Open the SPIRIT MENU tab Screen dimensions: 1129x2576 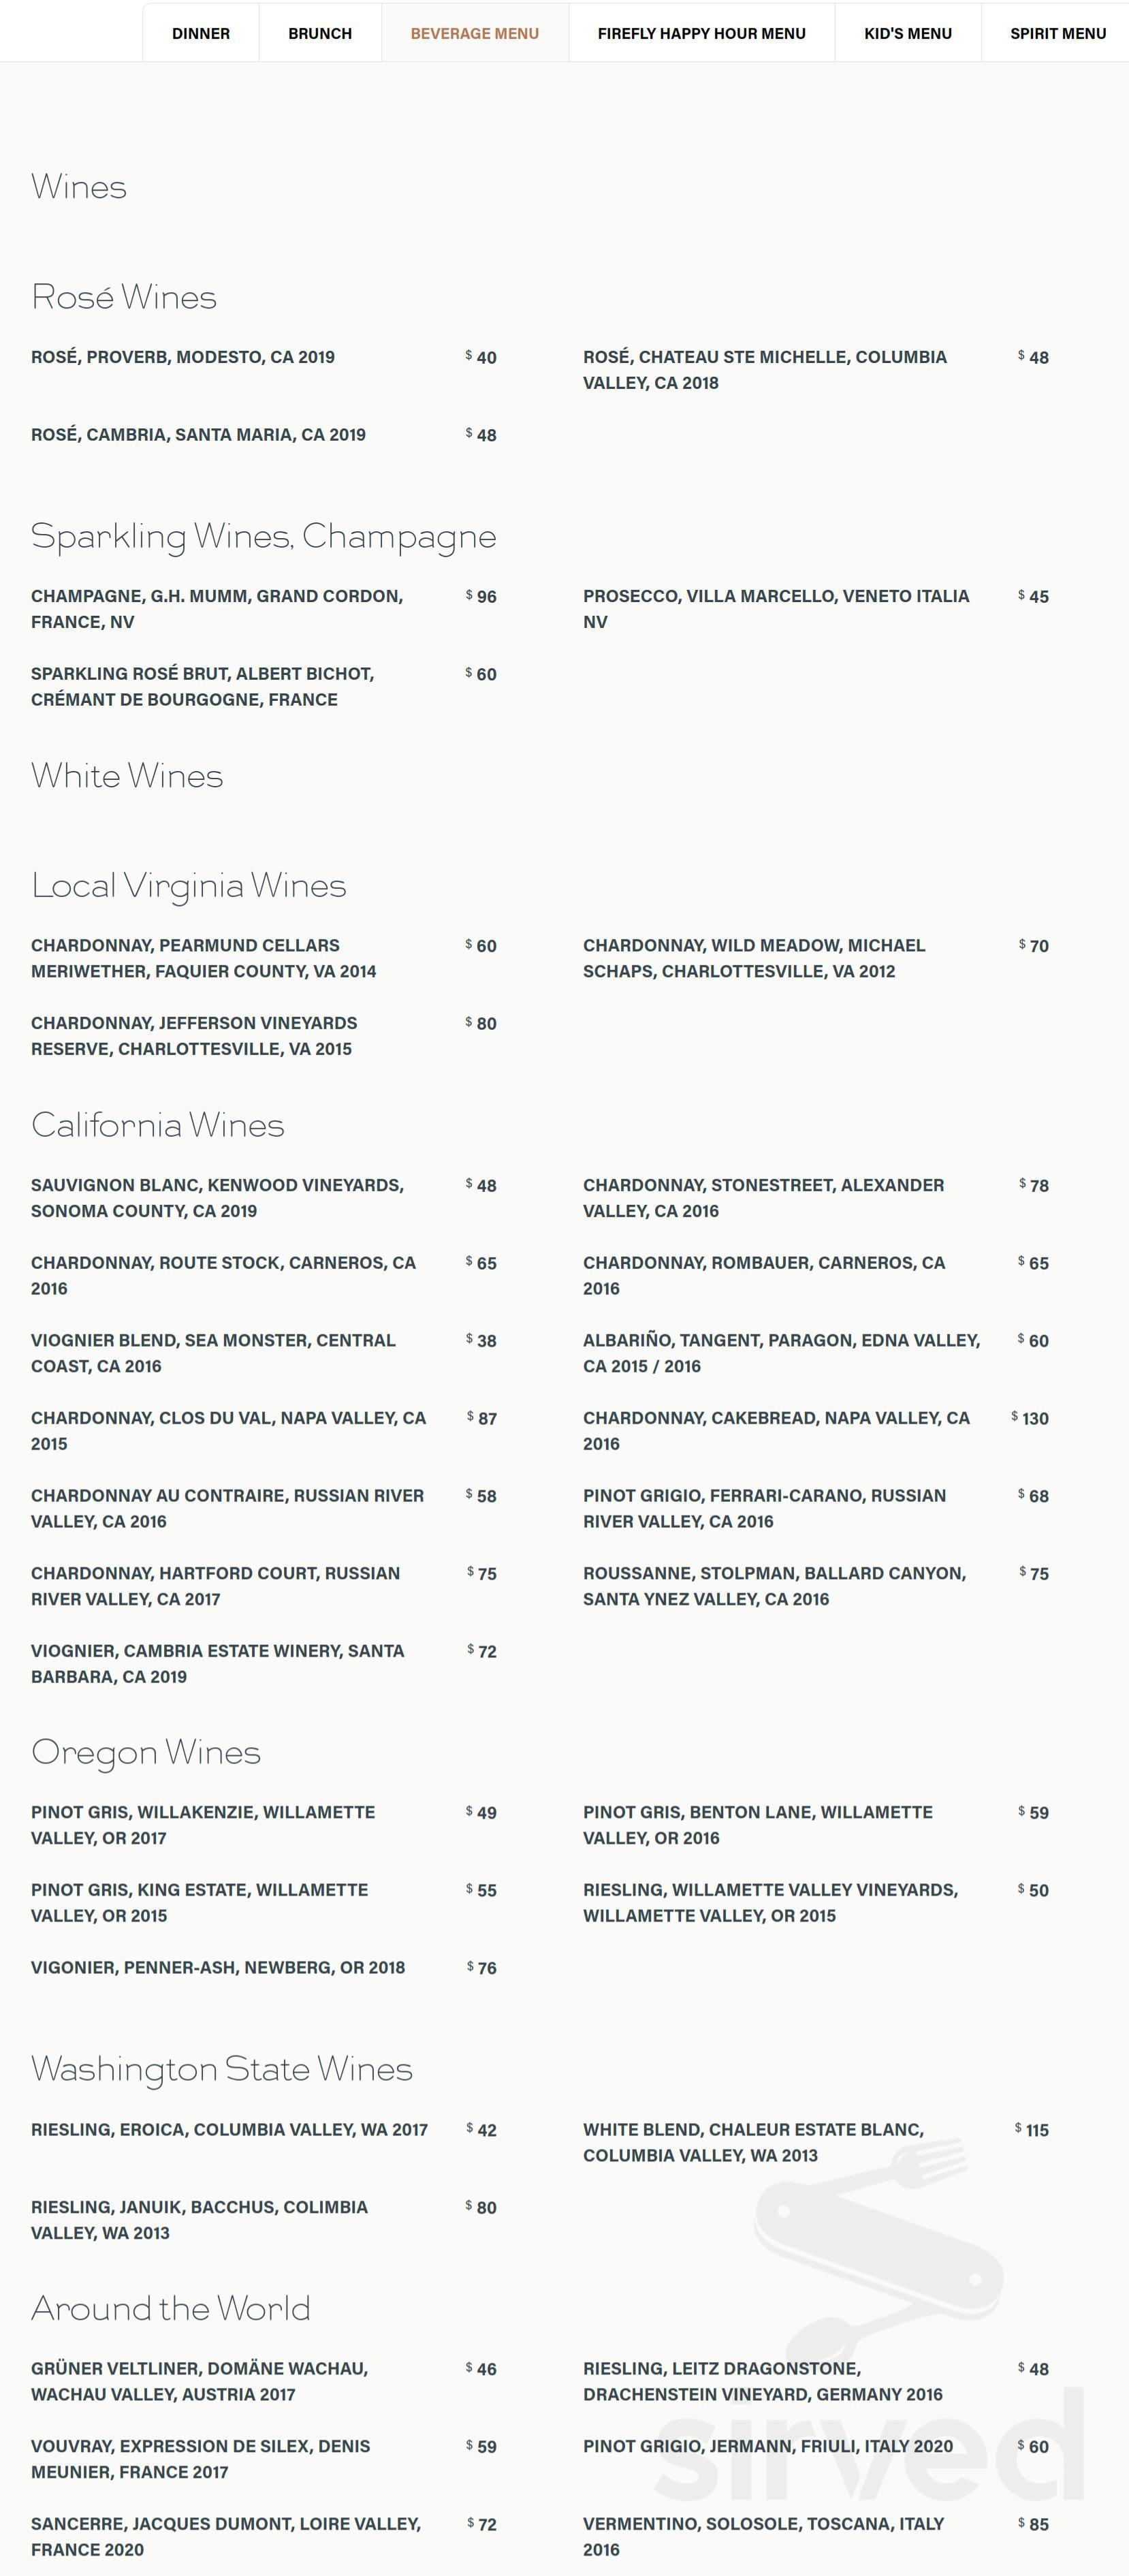coord(1058,33)
